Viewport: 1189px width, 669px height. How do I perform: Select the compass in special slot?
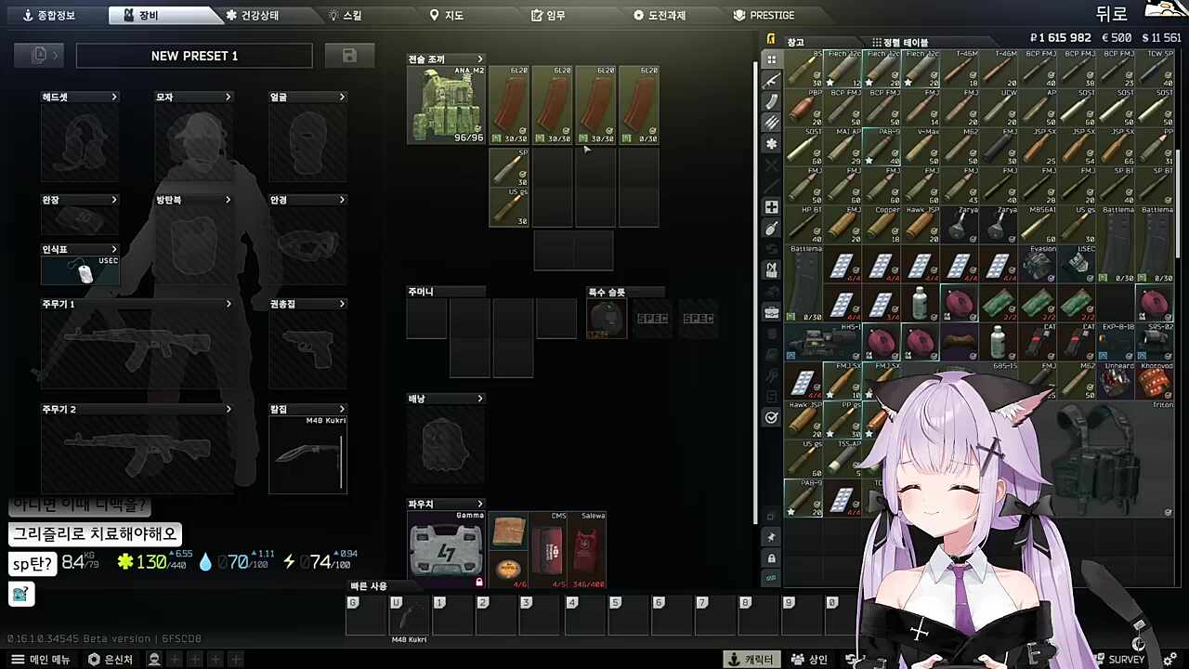pos(607,319)
